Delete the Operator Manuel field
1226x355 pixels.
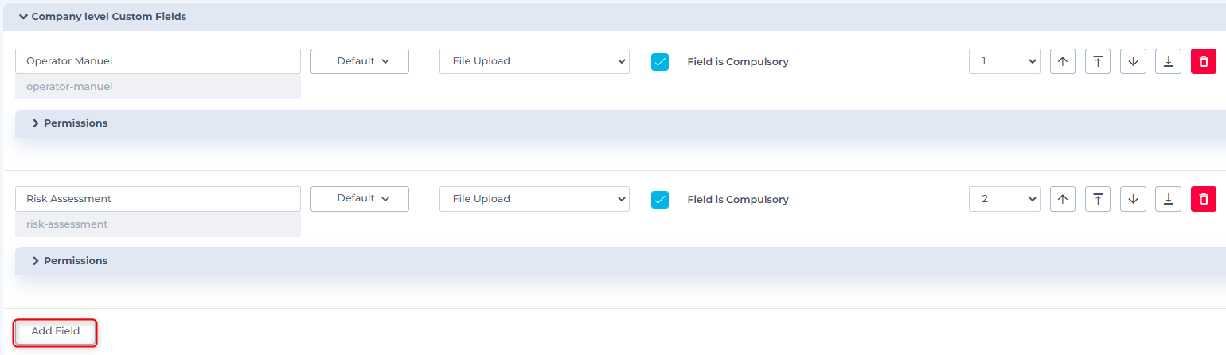click(1204, 61)
